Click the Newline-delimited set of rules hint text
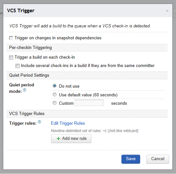This screenshot has height=174, width=176. point(95,131)
